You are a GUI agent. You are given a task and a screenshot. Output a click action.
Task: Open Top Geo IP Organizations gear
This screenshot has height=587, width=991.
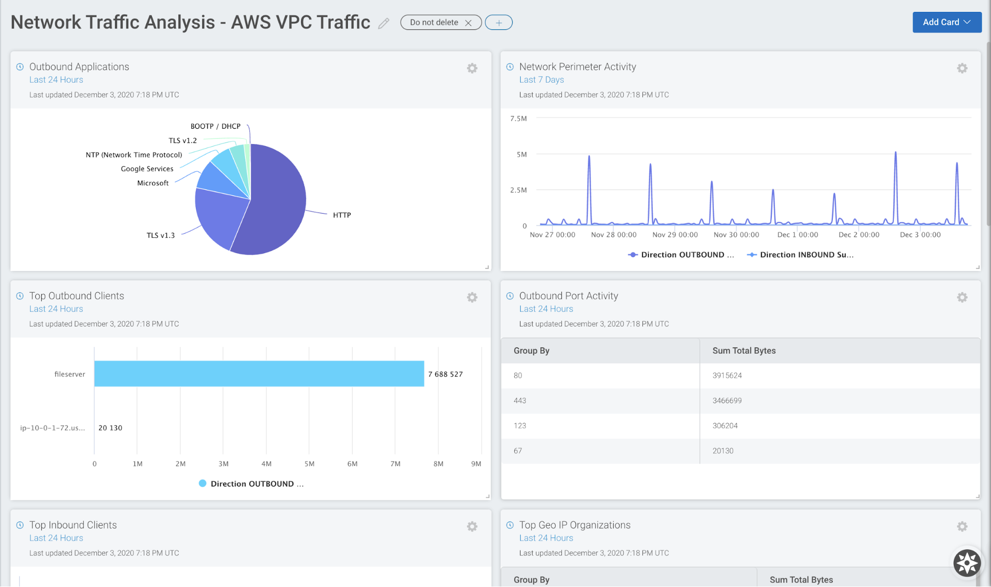tap(962, 527)
